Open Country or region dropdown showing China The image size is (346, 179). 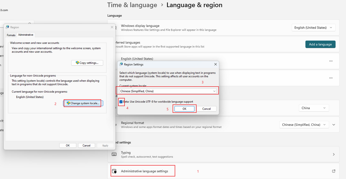(x=314, y=108)
